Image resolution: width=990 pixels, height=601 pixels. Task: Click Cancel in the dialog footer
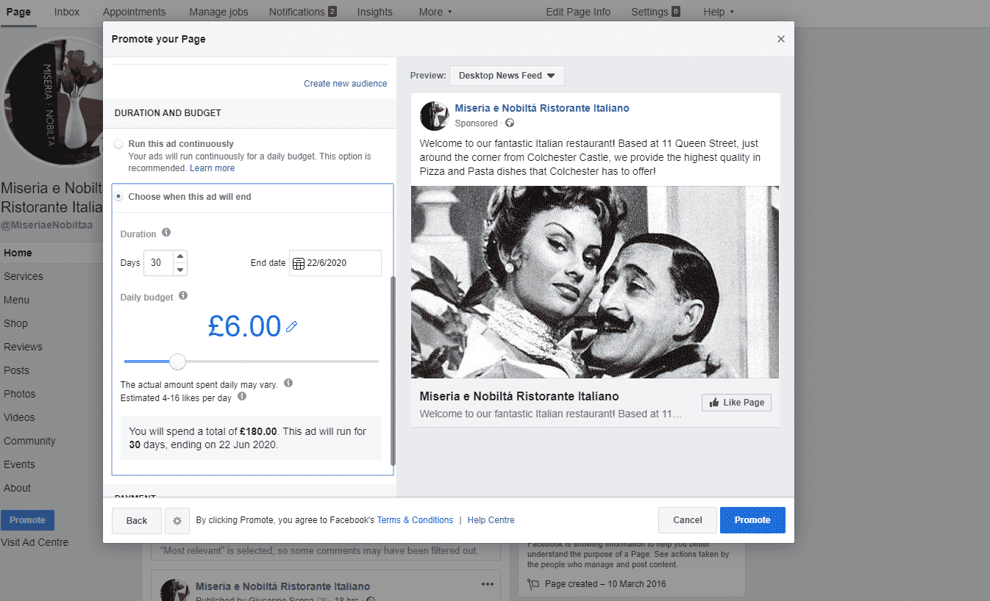[688, 519]
